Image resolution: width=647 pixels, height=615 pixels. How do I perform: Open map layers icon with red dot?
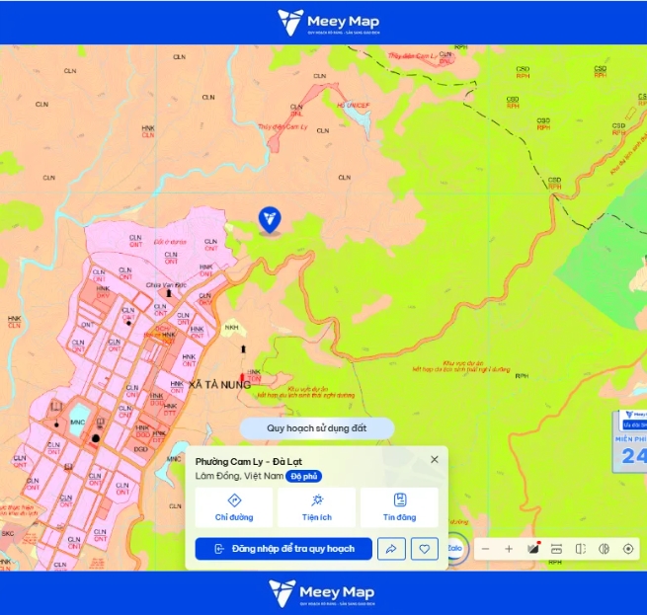point(533,549)
